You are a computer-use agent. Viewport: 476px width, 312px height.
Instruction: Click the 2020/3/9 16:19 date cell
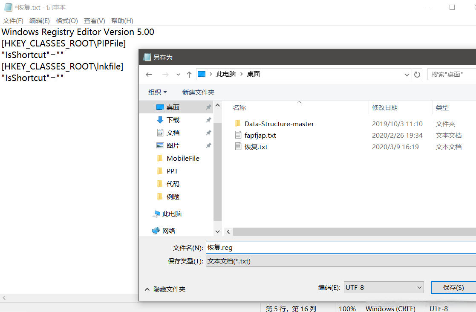395,147
